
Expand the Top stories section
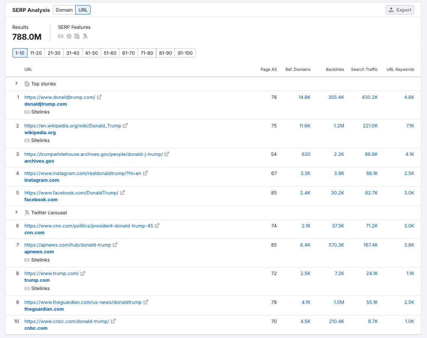16,84
